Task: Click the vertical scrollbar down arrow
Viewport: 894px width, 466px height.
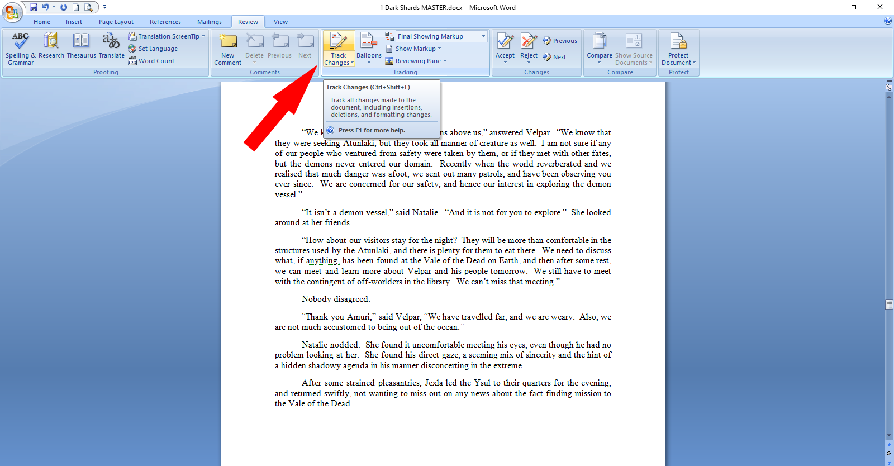Action: pos(889,435)
